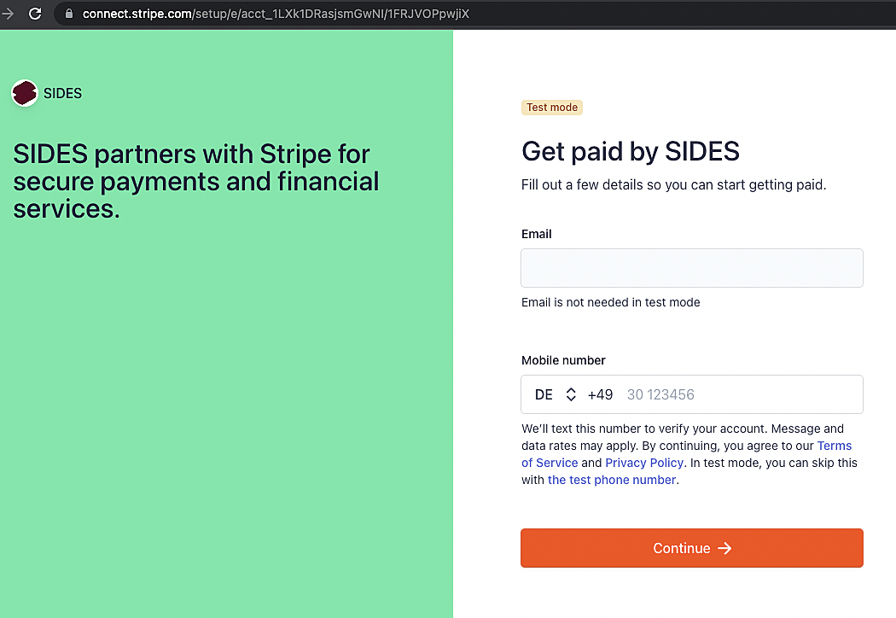Click the Get paid by SIDES heading
Screen dimensions: 896x618
(x=631, y=151)
